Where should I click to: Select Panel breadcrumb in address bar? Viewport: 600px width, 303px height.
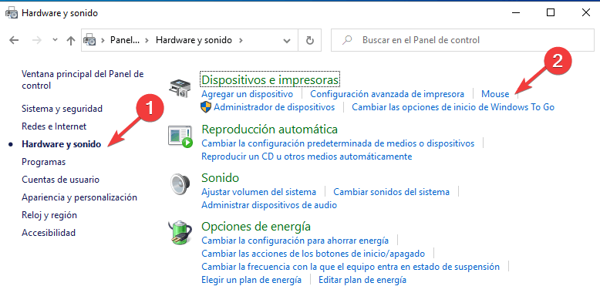[x=125, y=40]
